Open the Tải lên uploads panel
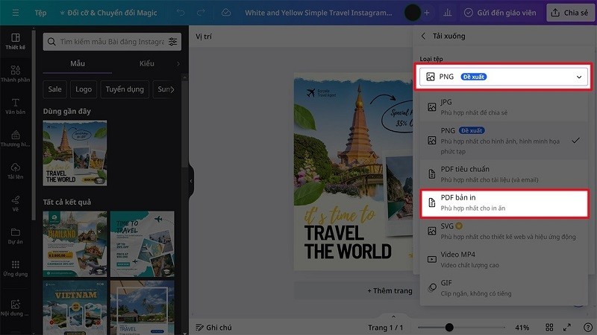597x335 pixels. (x=16, y=171)
